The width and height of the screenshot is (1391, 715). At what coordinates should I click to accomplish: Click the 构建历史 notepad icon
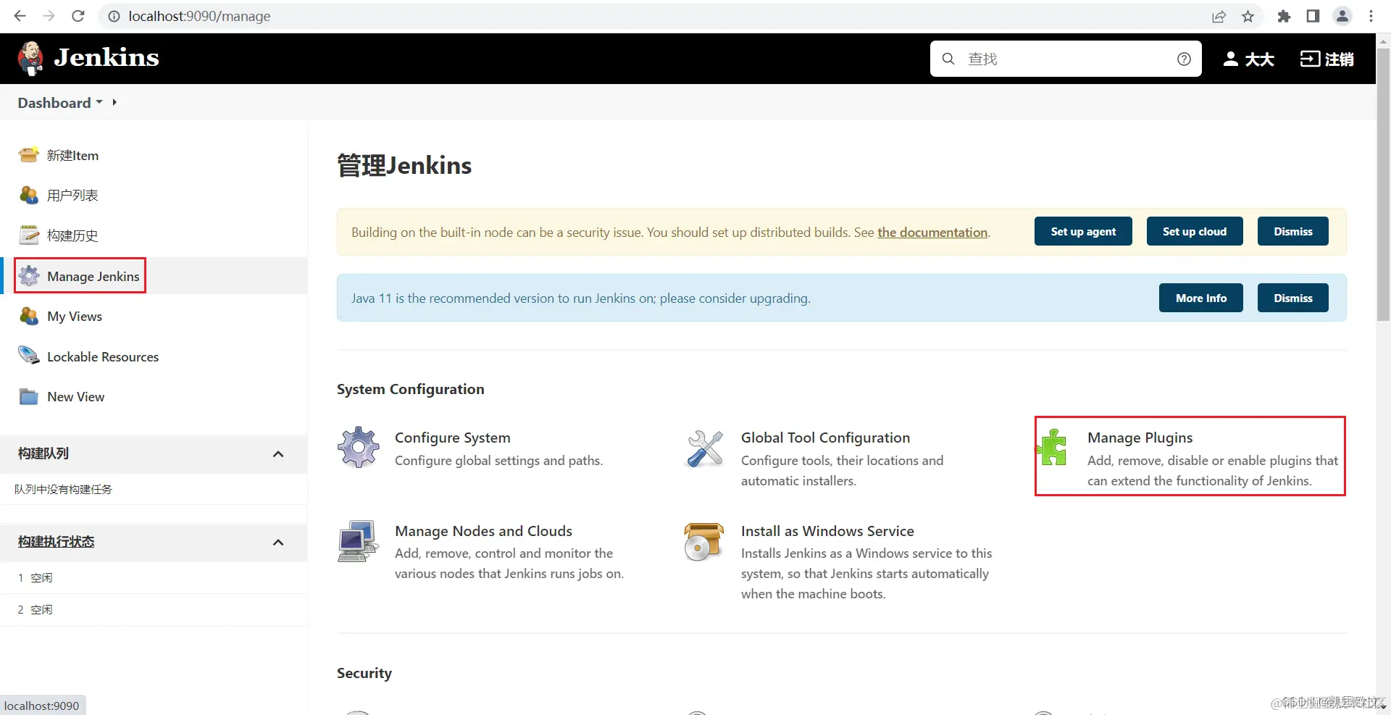(29, 235)
